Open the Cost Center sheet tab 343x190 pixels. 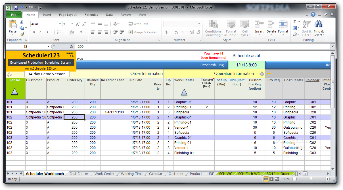tap(79, 174)
